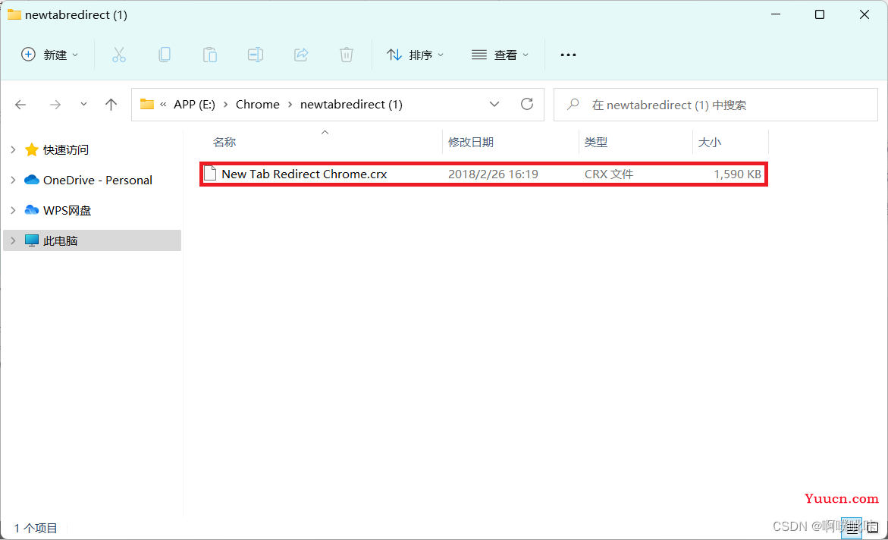Click the folder icon in address bar

[x=147, y=104]
